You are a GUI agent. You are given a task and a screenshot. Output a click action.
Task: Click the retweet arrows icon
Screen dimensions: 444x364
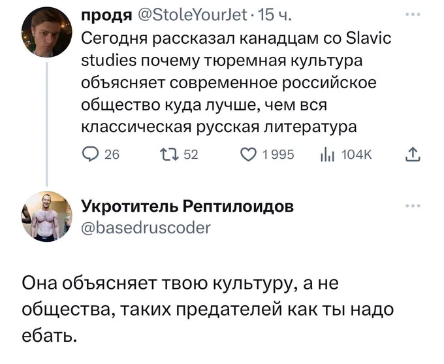click(x=166, y=154)
